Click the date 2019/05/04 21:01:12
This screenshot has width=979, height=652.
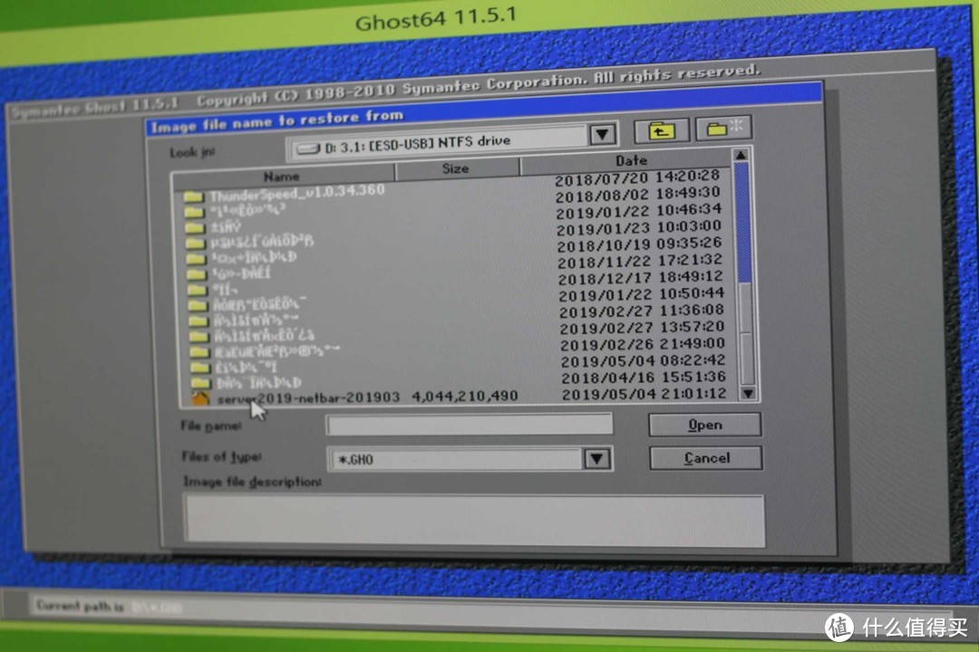pos(644,394)
